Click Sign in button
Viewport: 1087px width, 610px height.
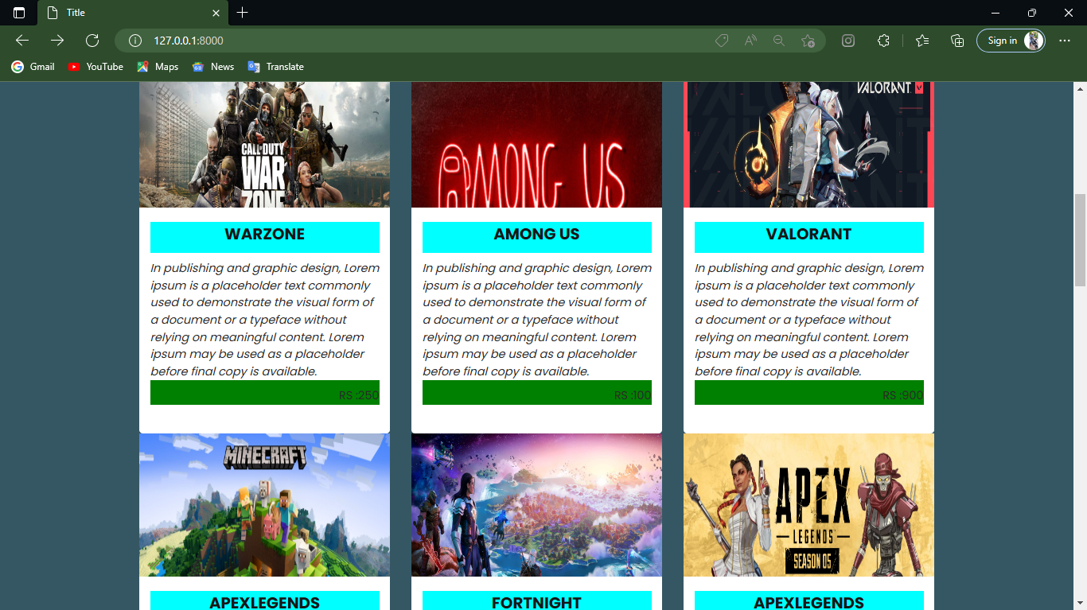tap(1011, 41)
